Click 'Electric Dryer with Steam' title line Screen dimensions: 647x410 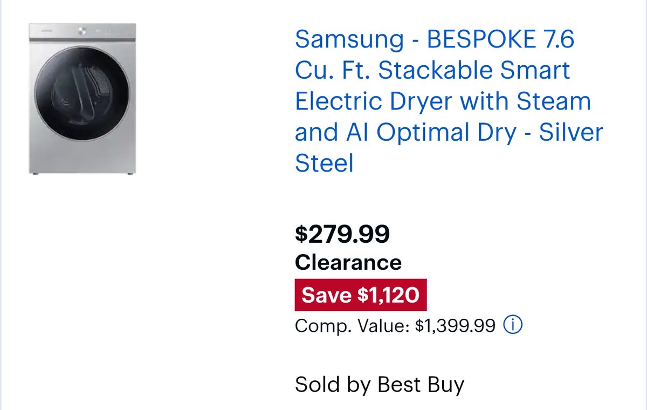point(443,101)
